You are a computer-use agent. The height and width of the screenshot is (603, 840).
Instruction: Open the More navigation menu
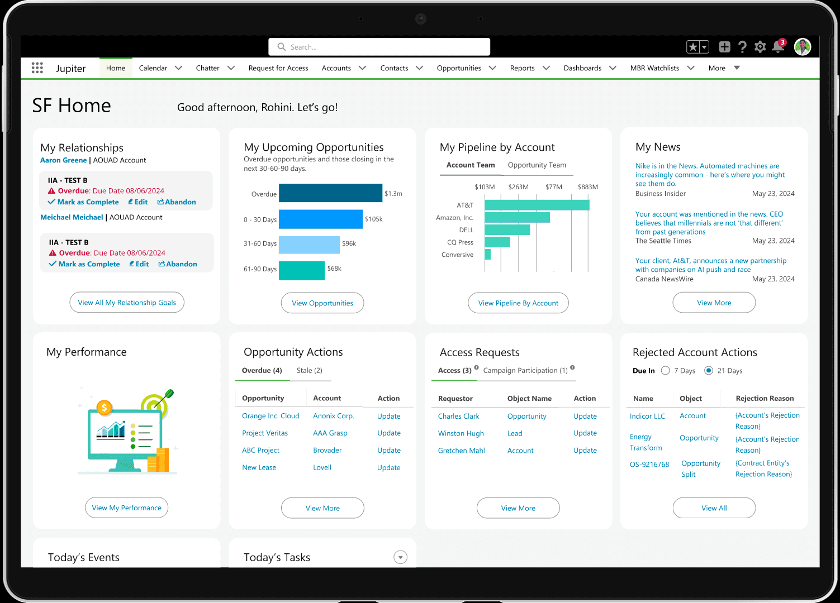[724, 68]
